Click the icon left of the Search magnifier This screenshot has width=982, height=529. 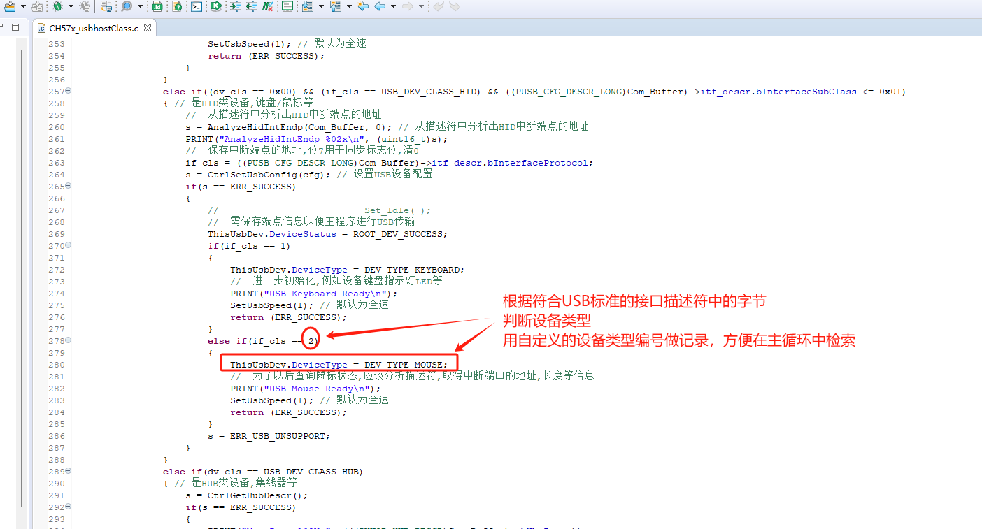coord(106,6)
